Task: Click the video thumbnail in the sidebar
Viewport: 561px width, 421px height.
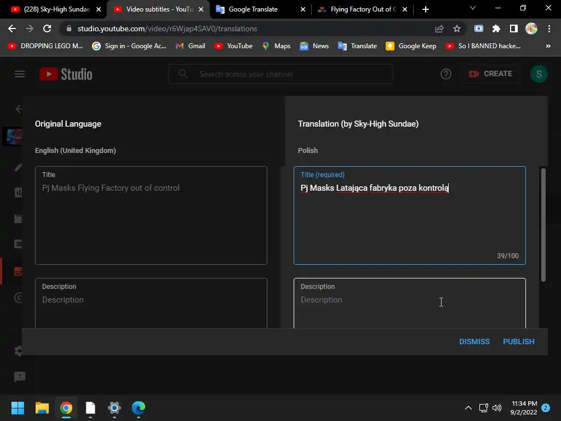Action: tap(13, 136)
